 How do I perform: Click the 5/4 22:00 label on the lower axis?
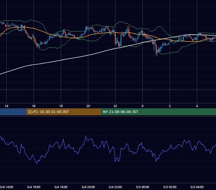click(115, 187)
